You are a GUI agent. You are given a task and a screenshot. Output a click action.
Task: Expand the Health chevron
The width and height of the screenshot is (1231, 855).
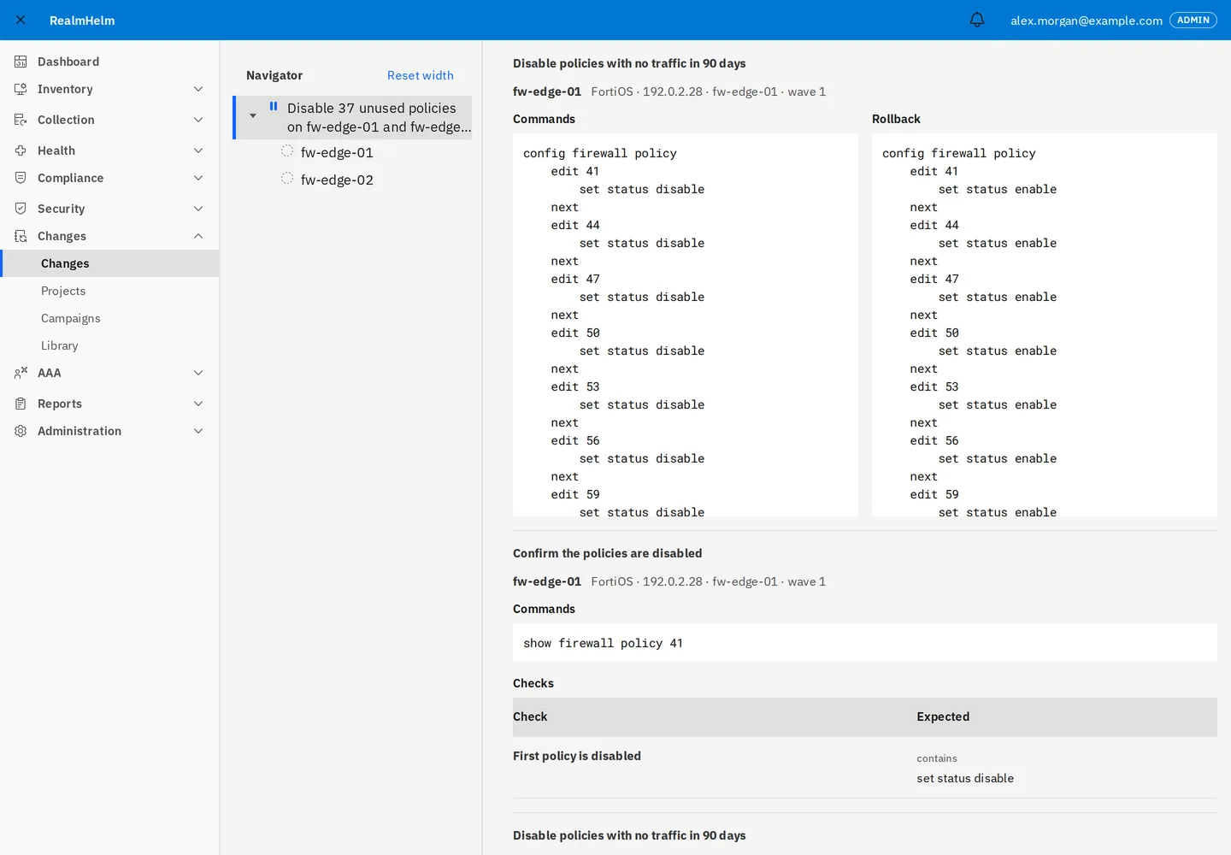point(198,150)
